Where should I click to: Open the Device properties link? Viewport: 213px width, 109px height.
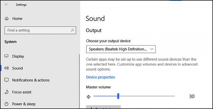coord(101,77)
